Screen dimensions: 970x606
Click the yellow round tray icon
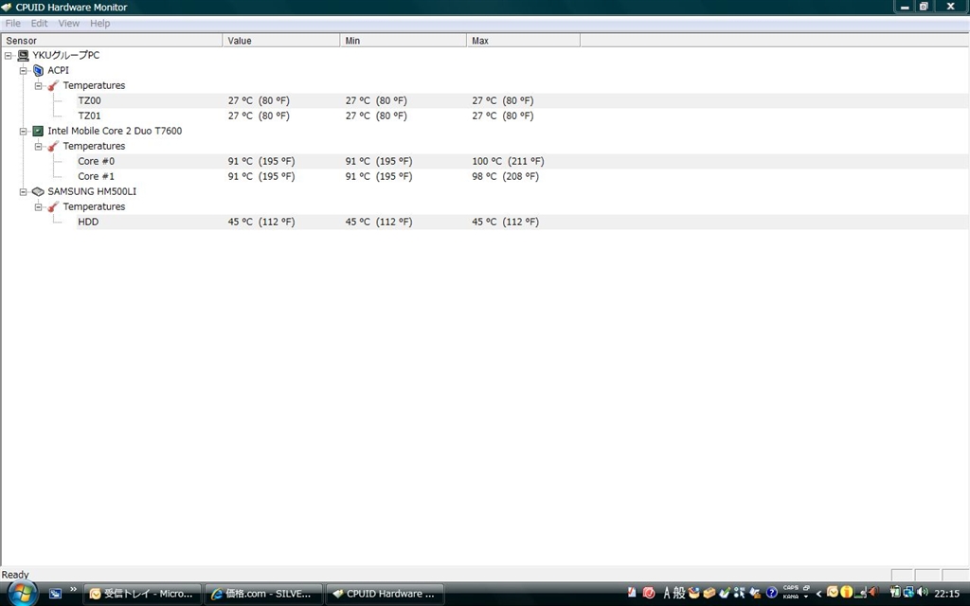847,593
